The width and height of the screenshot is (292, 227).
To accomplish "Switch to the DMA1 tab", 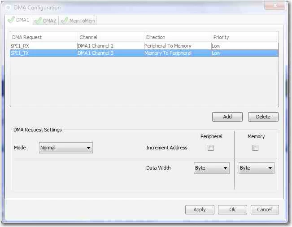I will [x=18, y=20].
